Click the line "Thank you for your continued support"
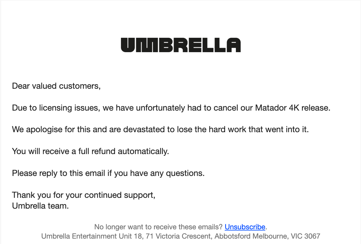361x244 pixels. (84, 195)
